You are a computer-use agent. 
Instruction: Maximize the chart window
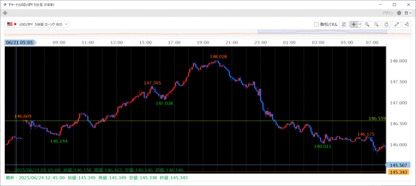(x=394, y=4)
